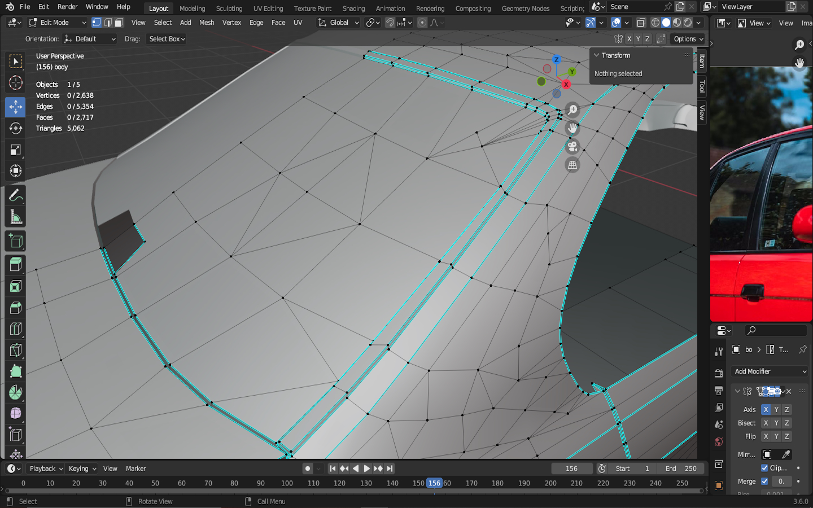Uncheck the Merge checkbox in Mirror modifier
Screen dimensions: 813x508
click(764, 481)
